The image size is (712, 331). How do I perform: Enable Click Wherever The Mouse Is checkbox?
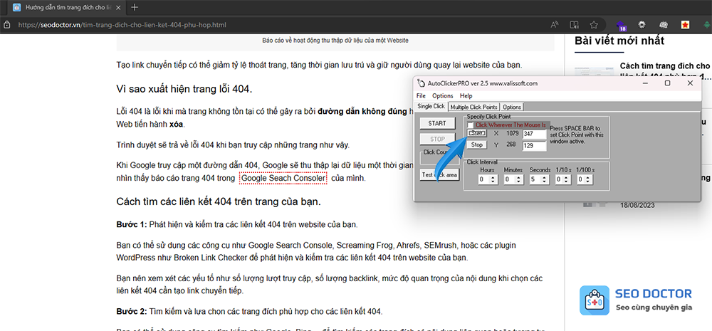pos(471,125)
